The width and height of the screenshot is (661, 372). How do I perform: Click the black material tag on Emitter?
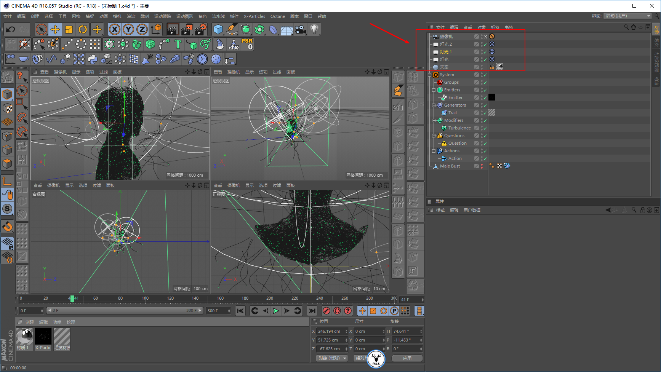click(x=492, y=97)
